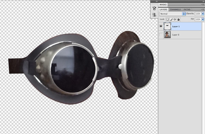This screenshot has height=134, width=205.
Task: Select the Layers tab
Action: [163, 10]
